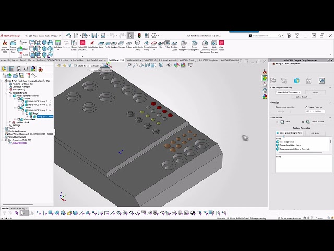Open the CAM Template directory path dropdown
334x251 pixels.
click(x=299, y=92)
